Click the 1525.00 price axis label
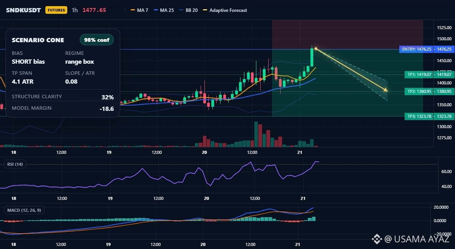This screenshot has width=455, height=249. click(444, 28)
